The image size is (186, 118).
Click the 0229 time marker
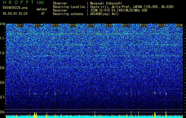[x=161, y=25]
